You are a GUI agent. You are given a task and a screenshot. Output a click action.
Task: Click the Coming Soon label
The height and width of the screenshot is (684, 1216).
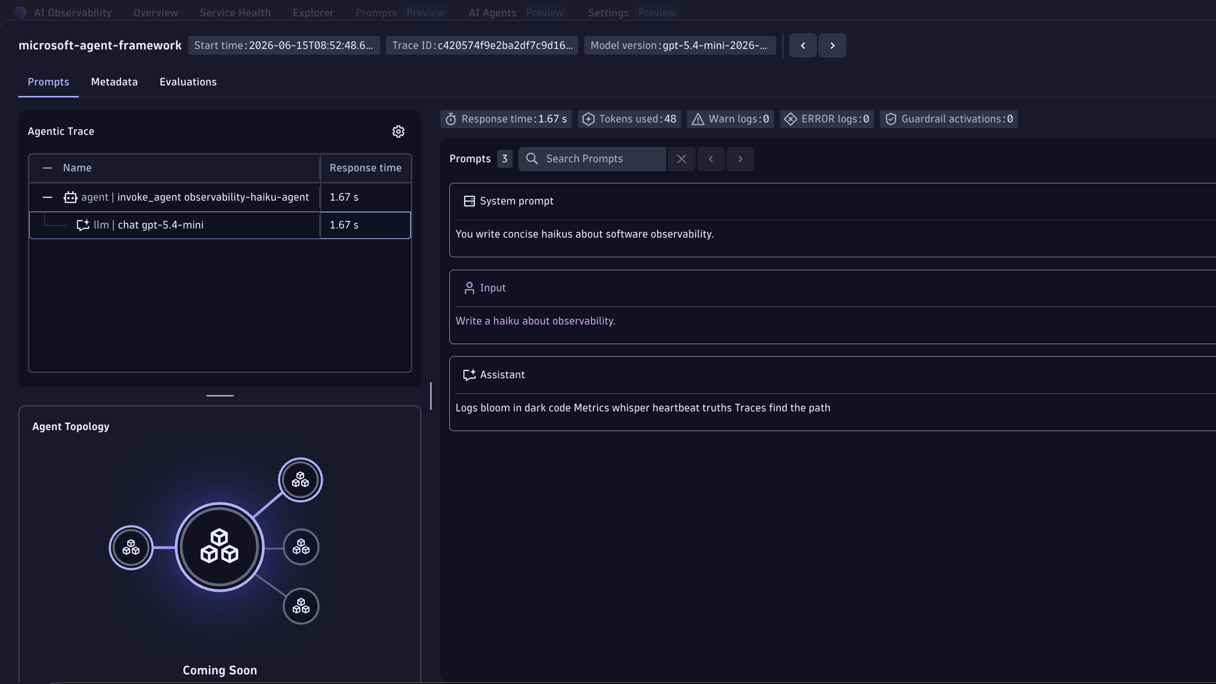(x=220, y=671)
